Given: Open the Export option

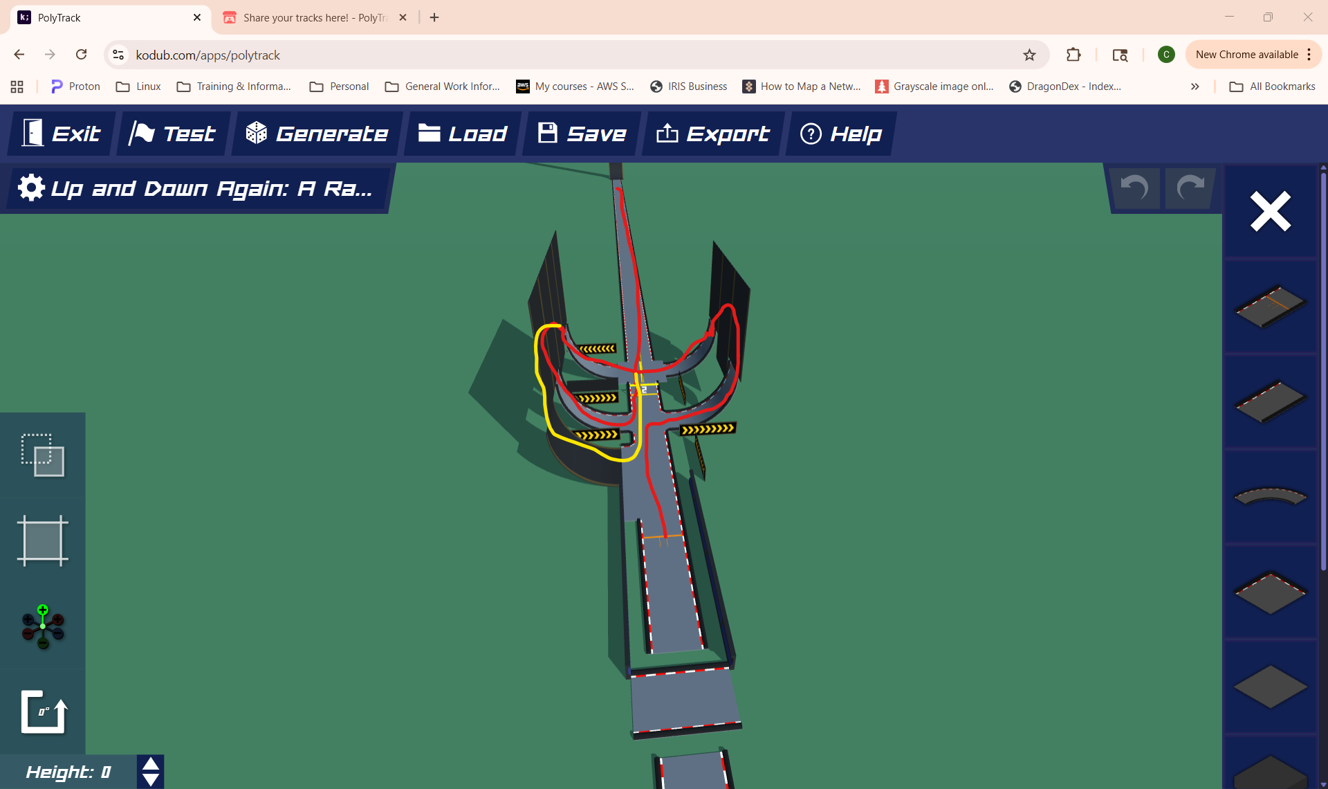Looking at the screenshot, I should [x=713, y=134].
